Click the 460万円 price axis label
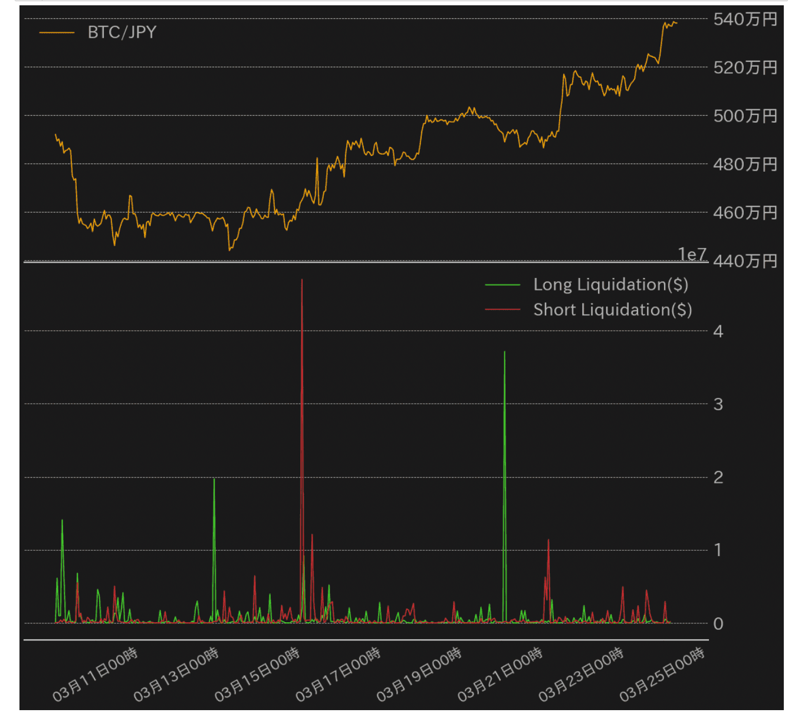This screenshot has width=795, height=719. (745, 213)
